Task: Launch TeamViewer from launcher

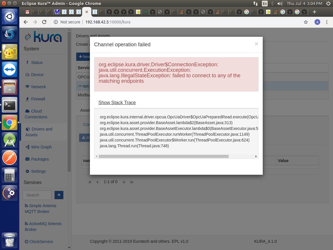Action: click(10, 69)
